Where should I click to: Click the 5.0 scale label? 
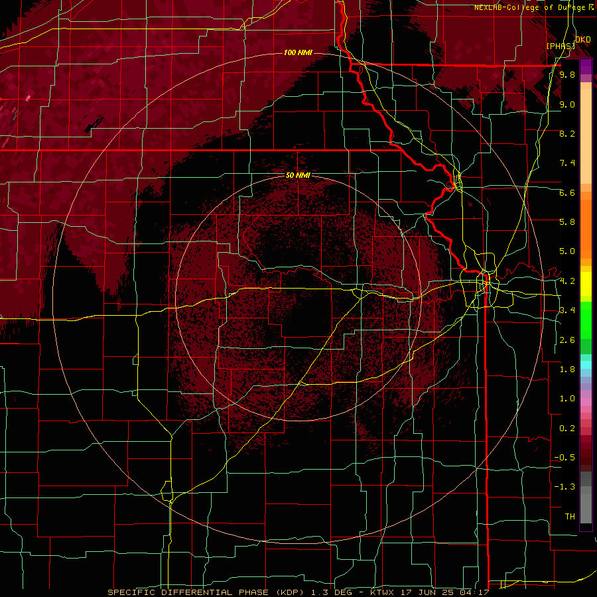click(x=567, y=251)
